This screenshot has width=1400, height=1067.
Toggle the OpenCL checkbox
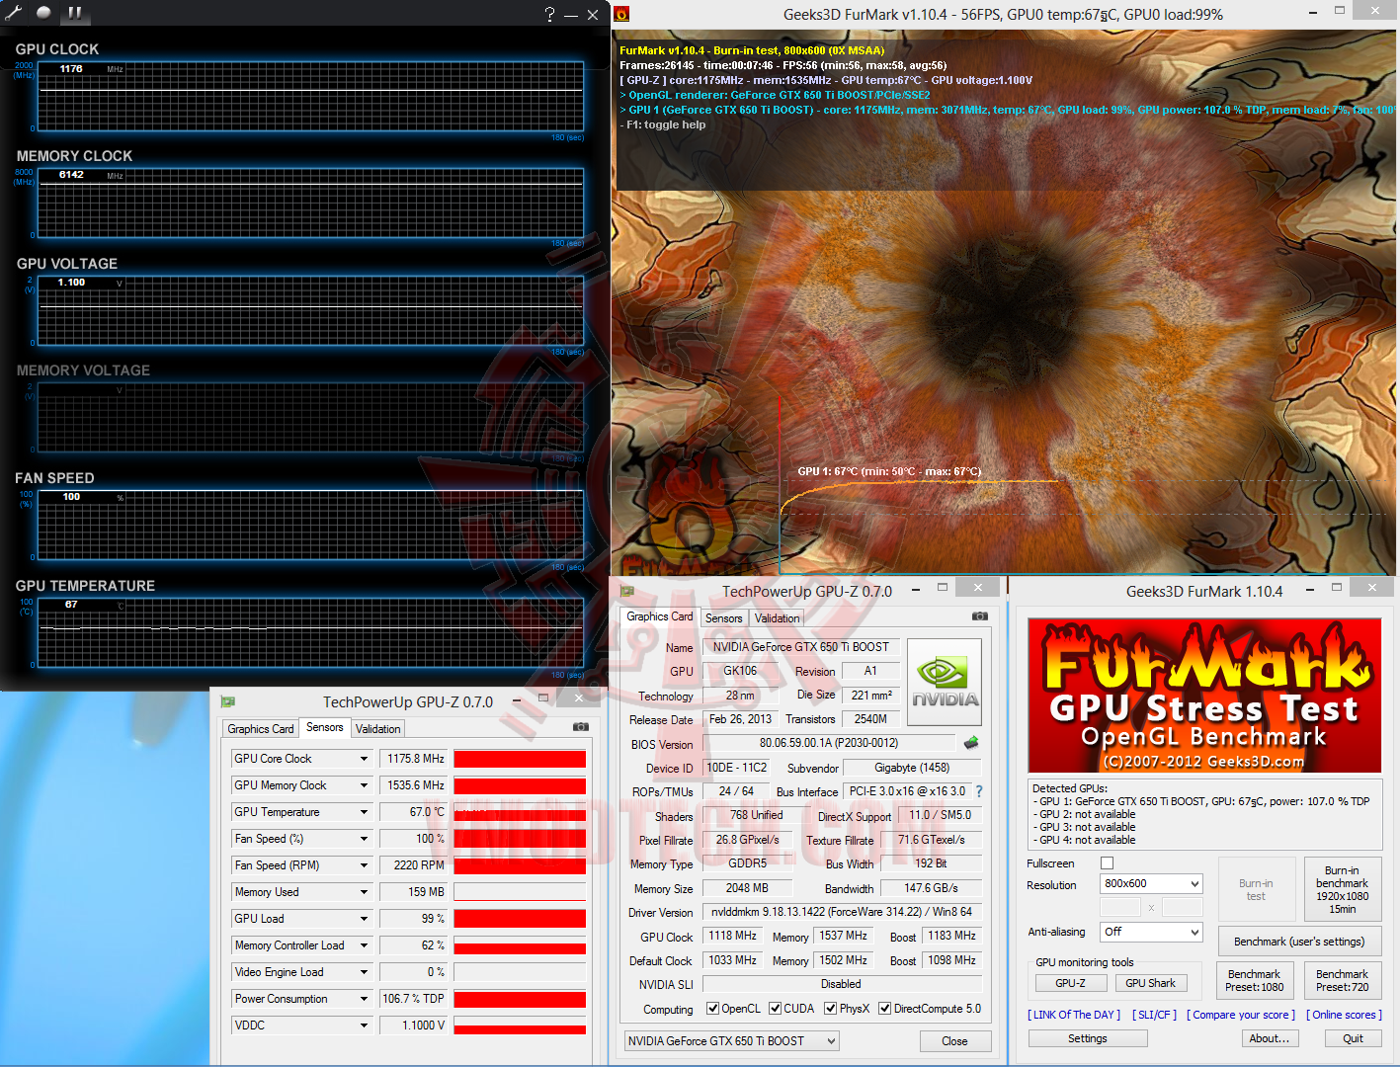click(713, 1009)
